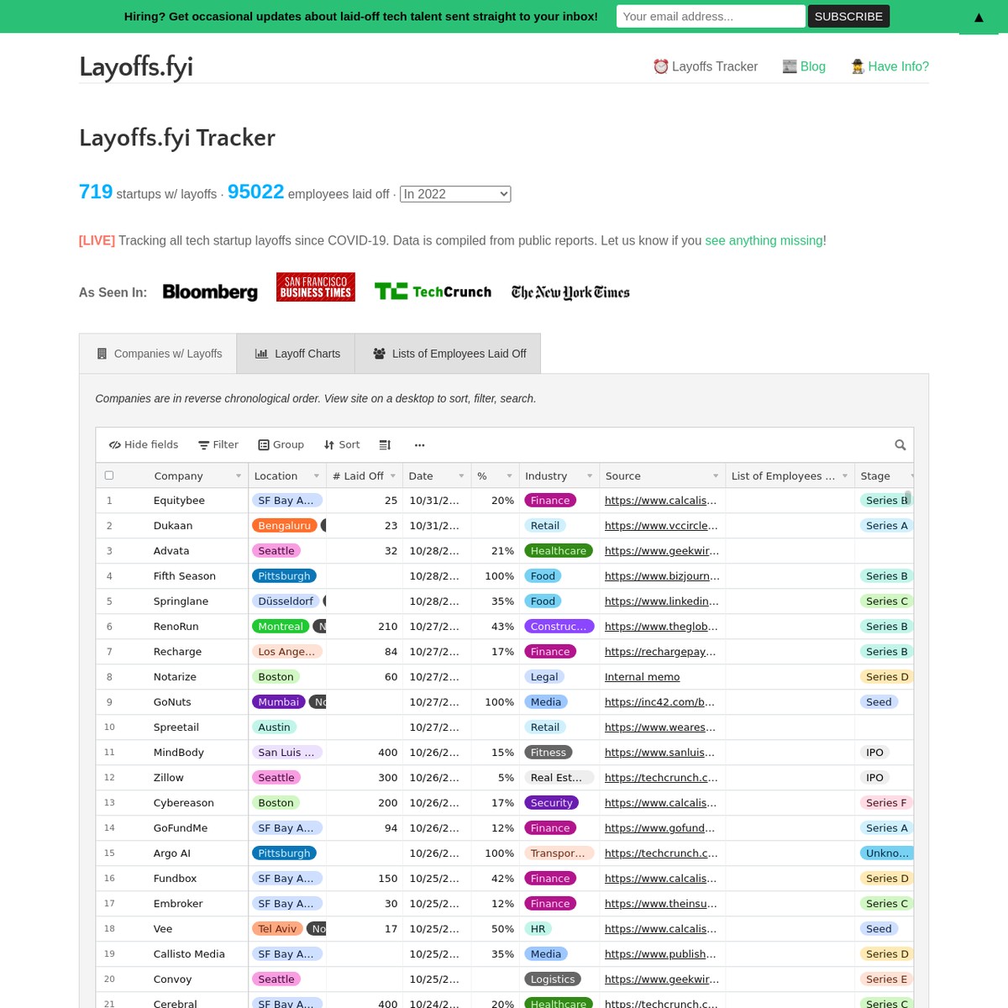
Task: Open Advata geekwire source link
Action: [662, 551]
